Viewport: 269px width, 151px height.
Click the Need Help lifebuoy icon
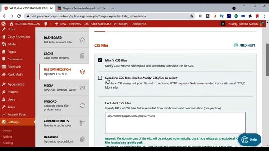click(x=236, y=45)
